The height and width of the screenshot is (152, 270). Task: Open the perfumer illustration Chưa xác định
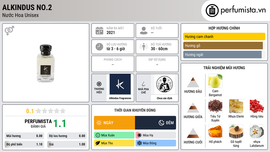tap(165, 84)
